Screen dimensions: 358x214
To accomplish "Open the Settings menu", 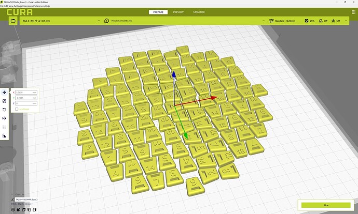I will pyautogui.click(x=18, y=6).
